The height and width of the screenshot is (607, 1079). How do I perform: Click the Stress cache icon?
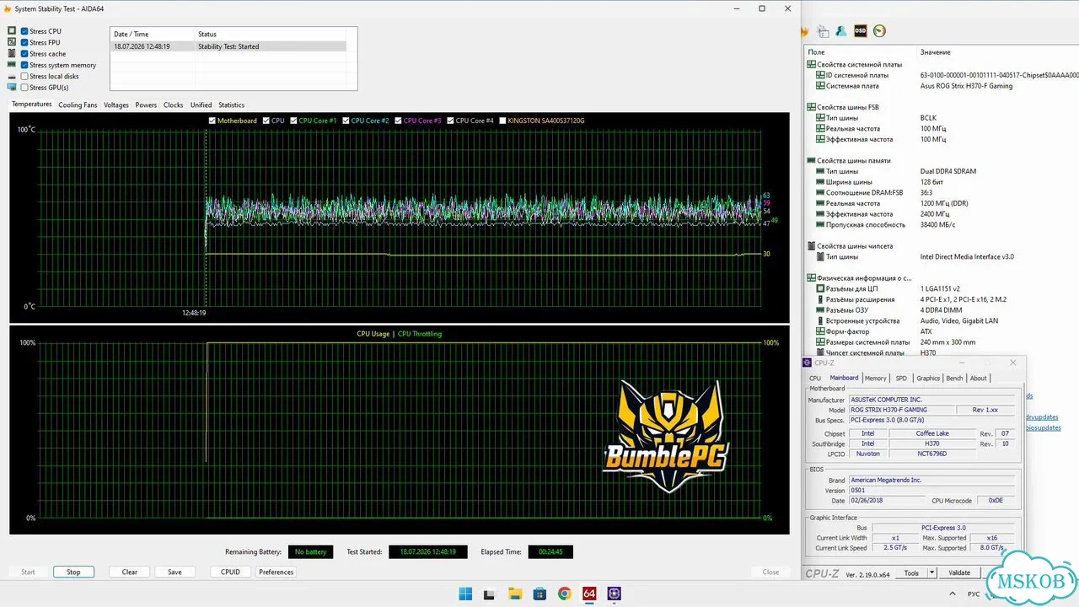point(12,54)
